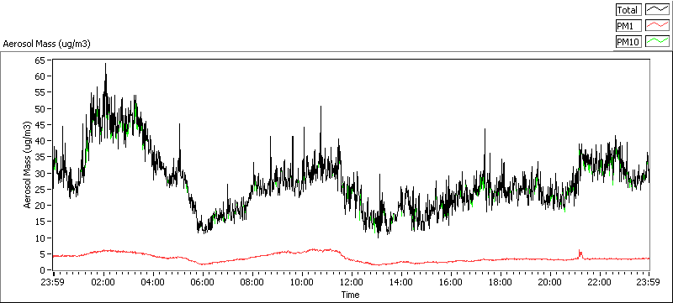Click the red PM1 spike after 21:00
The height and width of the screenshot is (303, 673).
coord(580,253)
